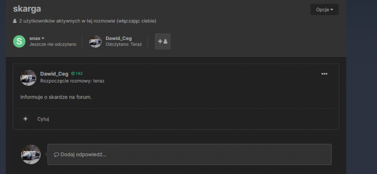The height and width of the screenshot is (174, 377).
Task: Click the green reputation badge showing 142
Action: click(x=77, y=73)
